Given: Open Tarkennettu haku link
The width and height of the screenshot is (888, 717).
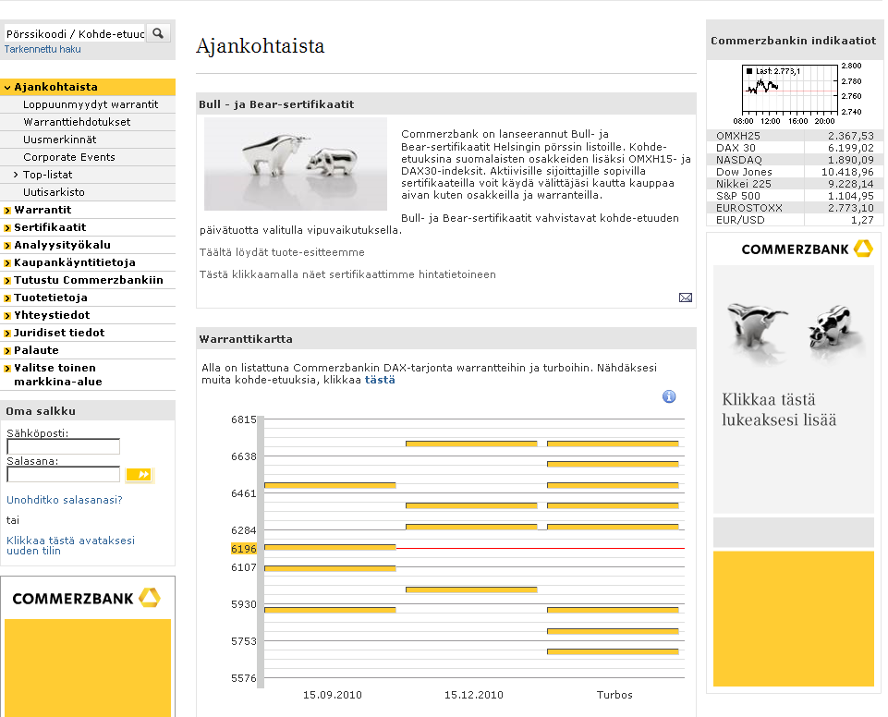Looking at the screenshot, I should (43, 49).
